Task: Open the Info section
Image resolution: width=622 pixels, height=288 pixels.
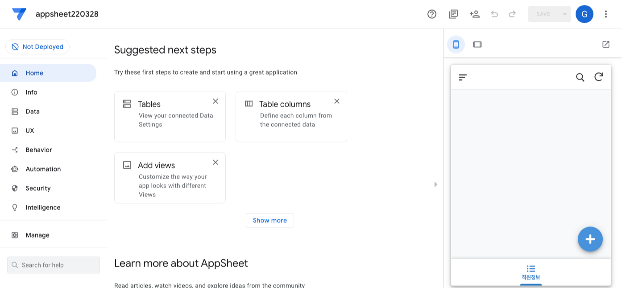Action: [48, 92]
